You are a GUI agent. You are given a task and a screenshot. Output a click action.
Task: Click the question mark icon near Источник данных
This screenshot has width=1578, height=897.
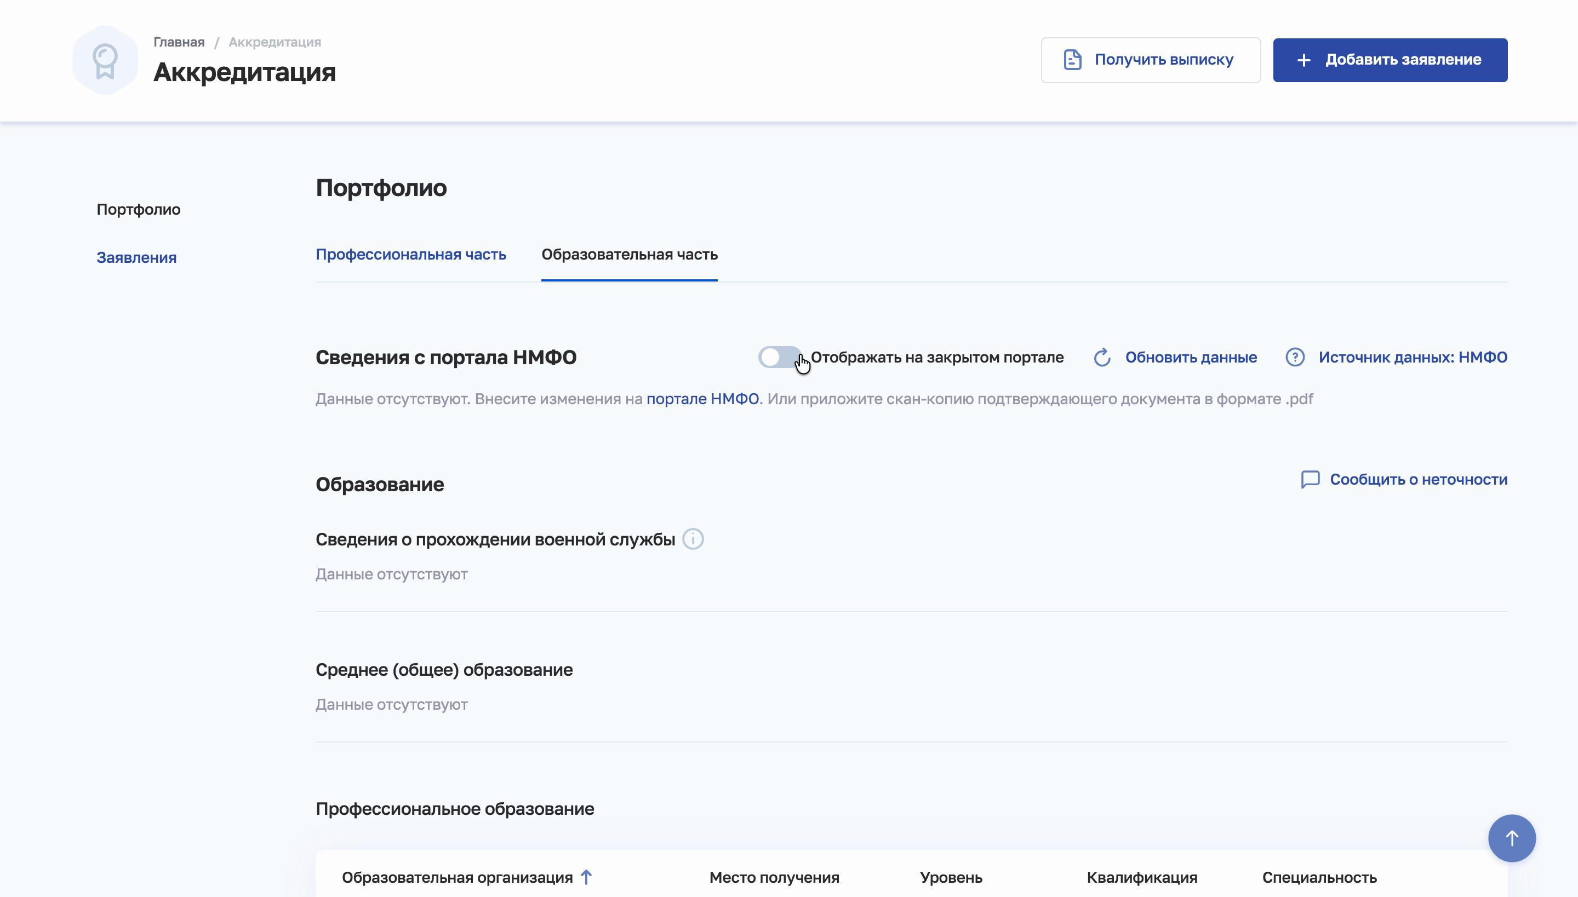pos(1295,357)
